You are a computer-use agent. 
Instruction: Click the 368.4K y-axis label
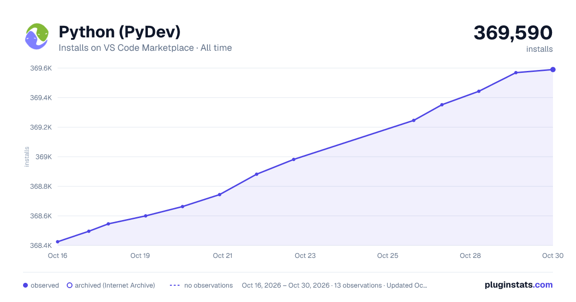click(41, 245)
